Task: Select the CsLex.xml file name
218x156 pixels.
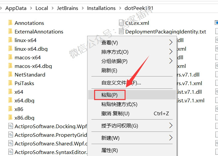Action: point(137,23)
